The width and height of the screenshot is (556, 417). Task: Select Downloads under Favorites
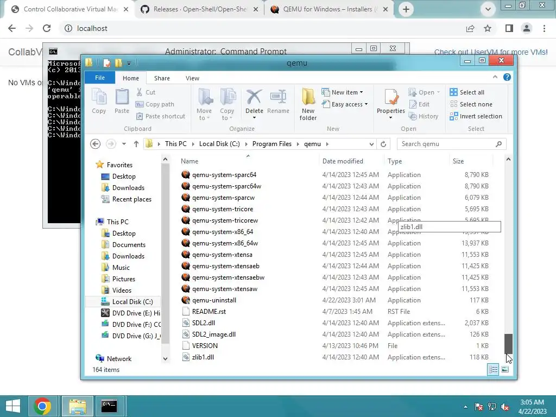[128, 188]
